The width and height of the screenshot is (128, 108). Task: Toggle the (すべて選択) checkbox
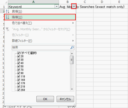[18, 53]
